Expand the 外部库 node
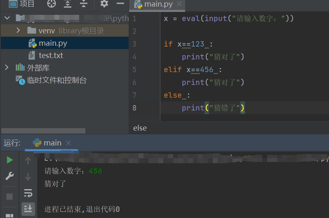Image resolution: width=329 pixels, height=218 pixels. (7, 68)
